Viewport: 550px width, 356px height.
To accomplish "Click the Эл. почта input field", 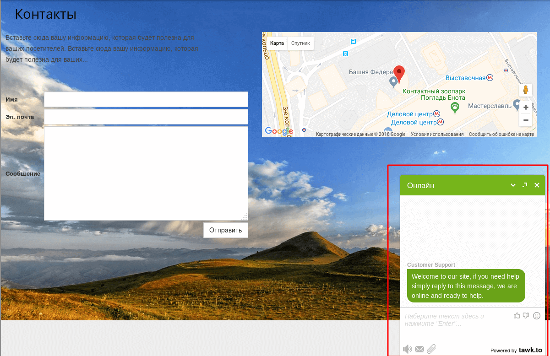I will [146, 117].
